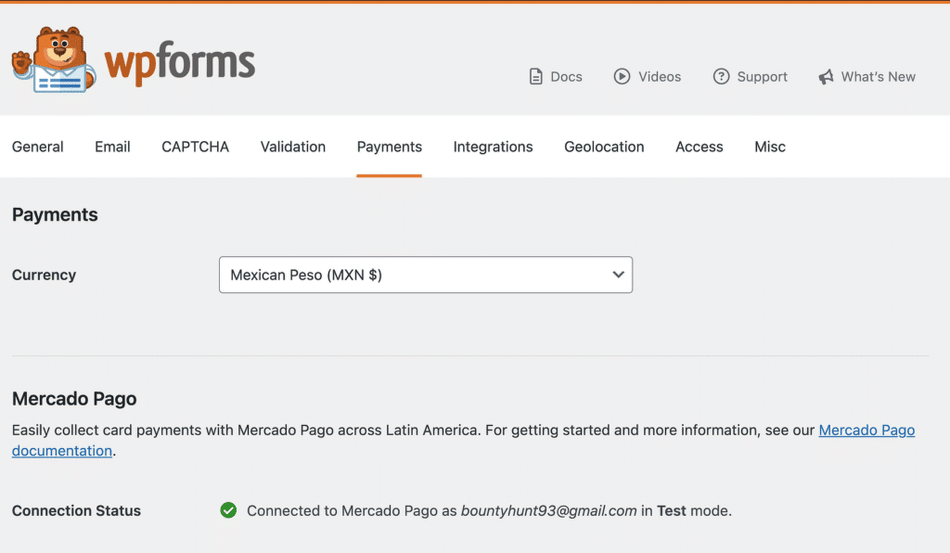Switch to the Email tab
The height and width of the screenshot is (553, 950).
112,147
